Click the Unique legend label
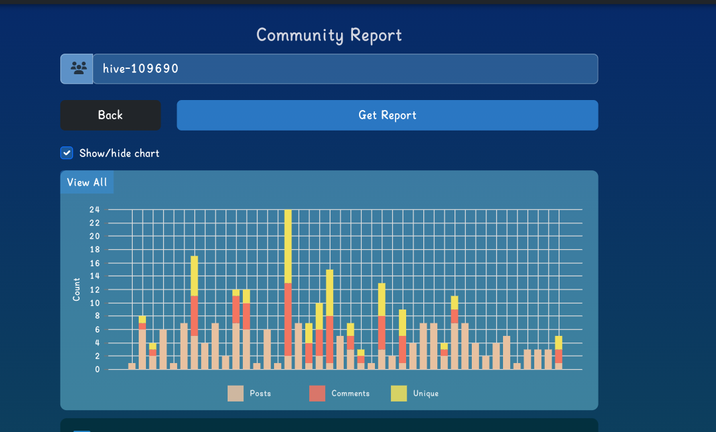Screen dimensions: 716x432 click(425, 394)
